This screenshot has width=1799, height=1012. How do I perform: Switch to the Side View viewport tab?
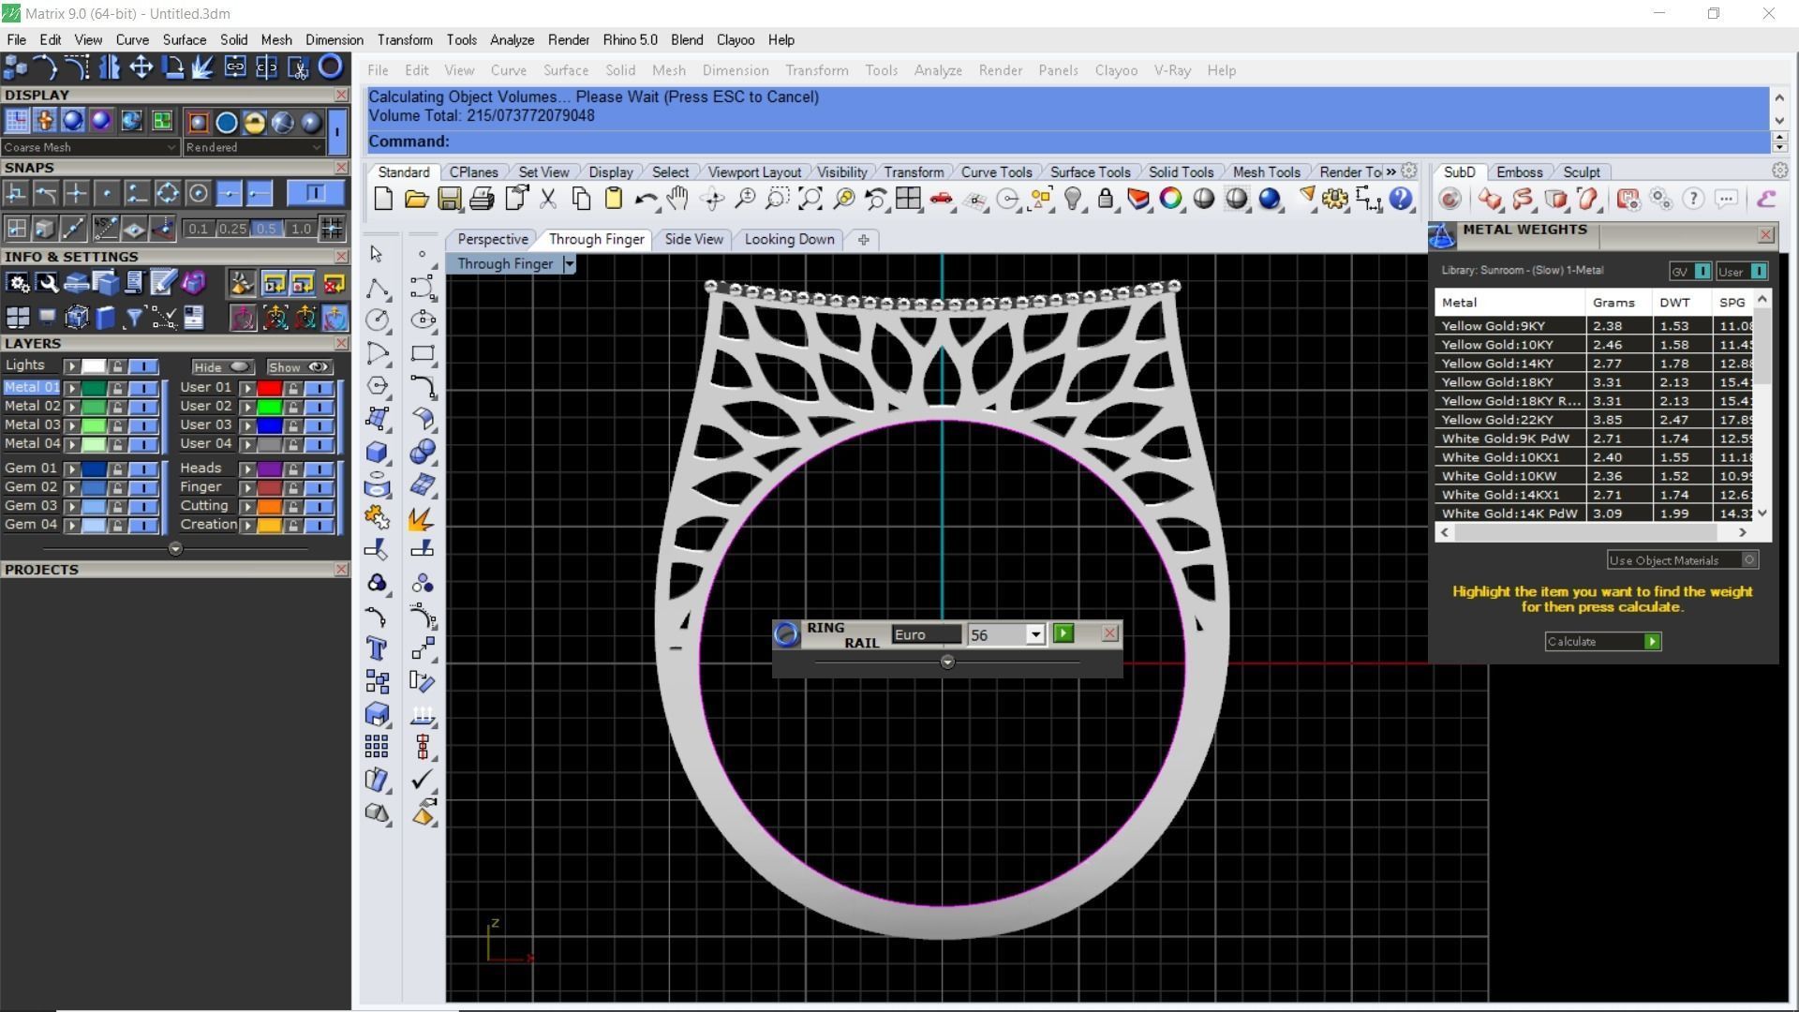pyautogui.click(x=693, y=239)
